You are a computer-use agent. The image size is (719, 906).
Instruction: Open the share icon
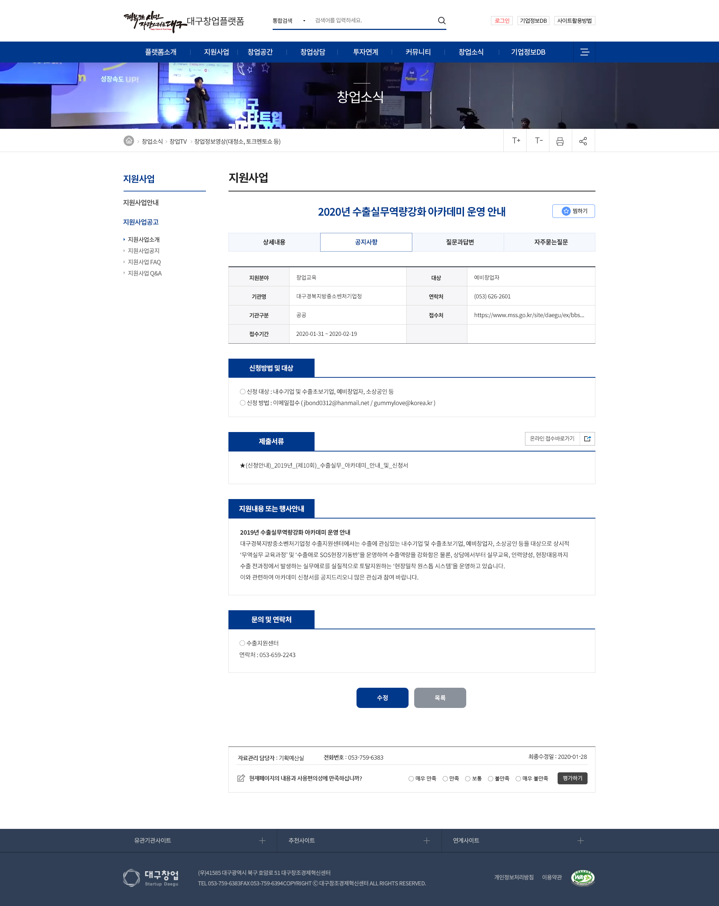point(583,141)
